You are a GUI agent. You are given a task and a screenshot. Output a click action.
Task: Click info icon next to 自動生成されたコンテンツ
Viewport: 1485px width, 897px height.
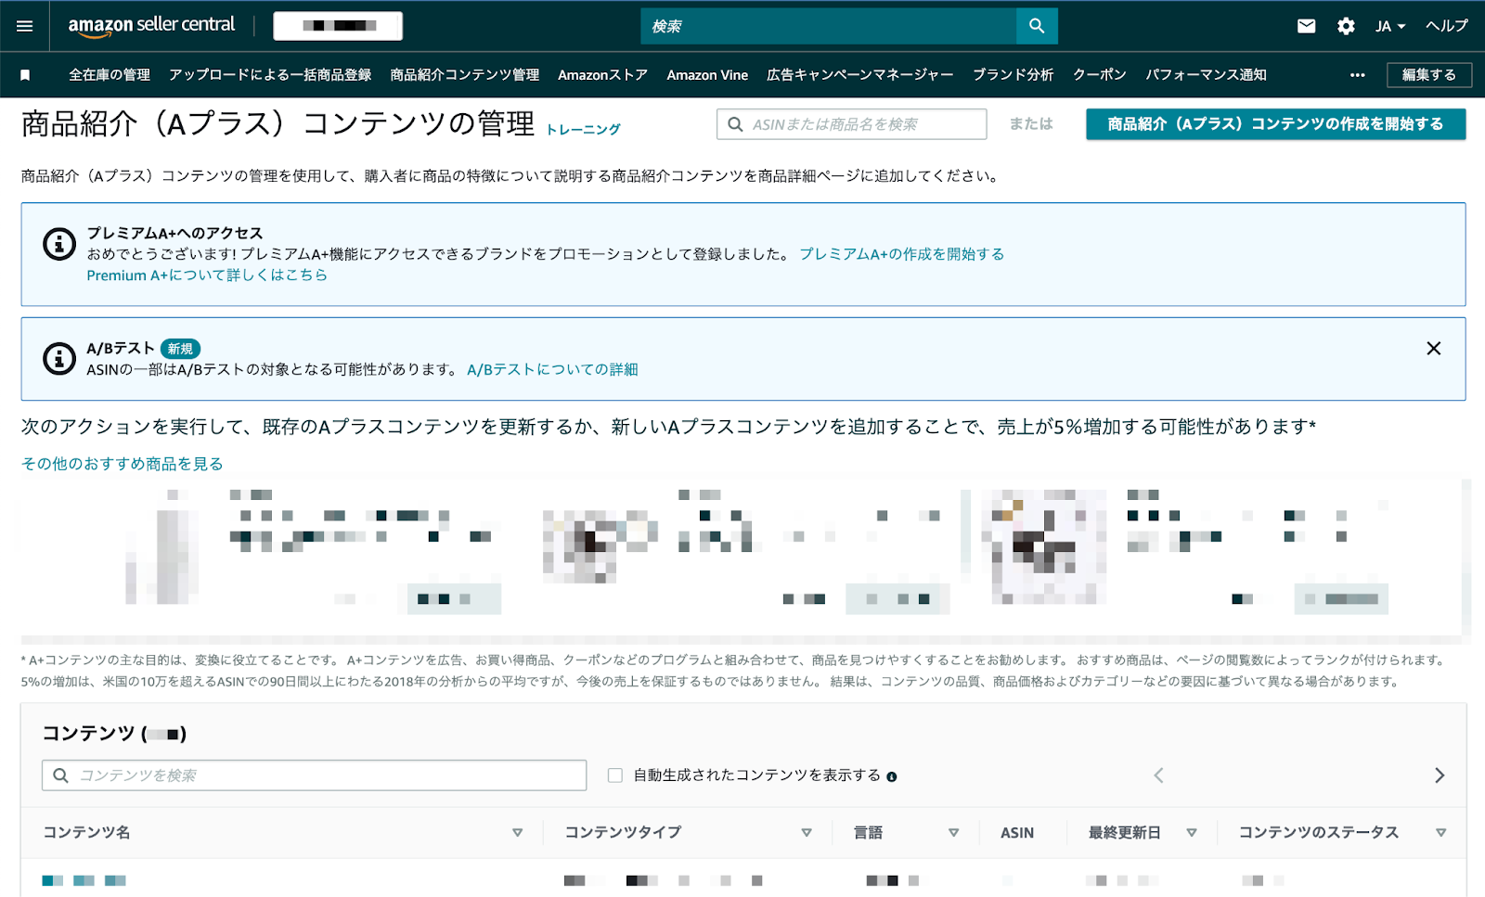pos(891,777)
